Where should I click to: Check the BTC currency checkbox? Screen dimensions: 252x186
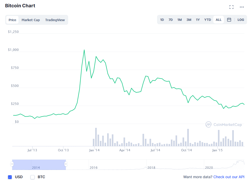(33, 177)
